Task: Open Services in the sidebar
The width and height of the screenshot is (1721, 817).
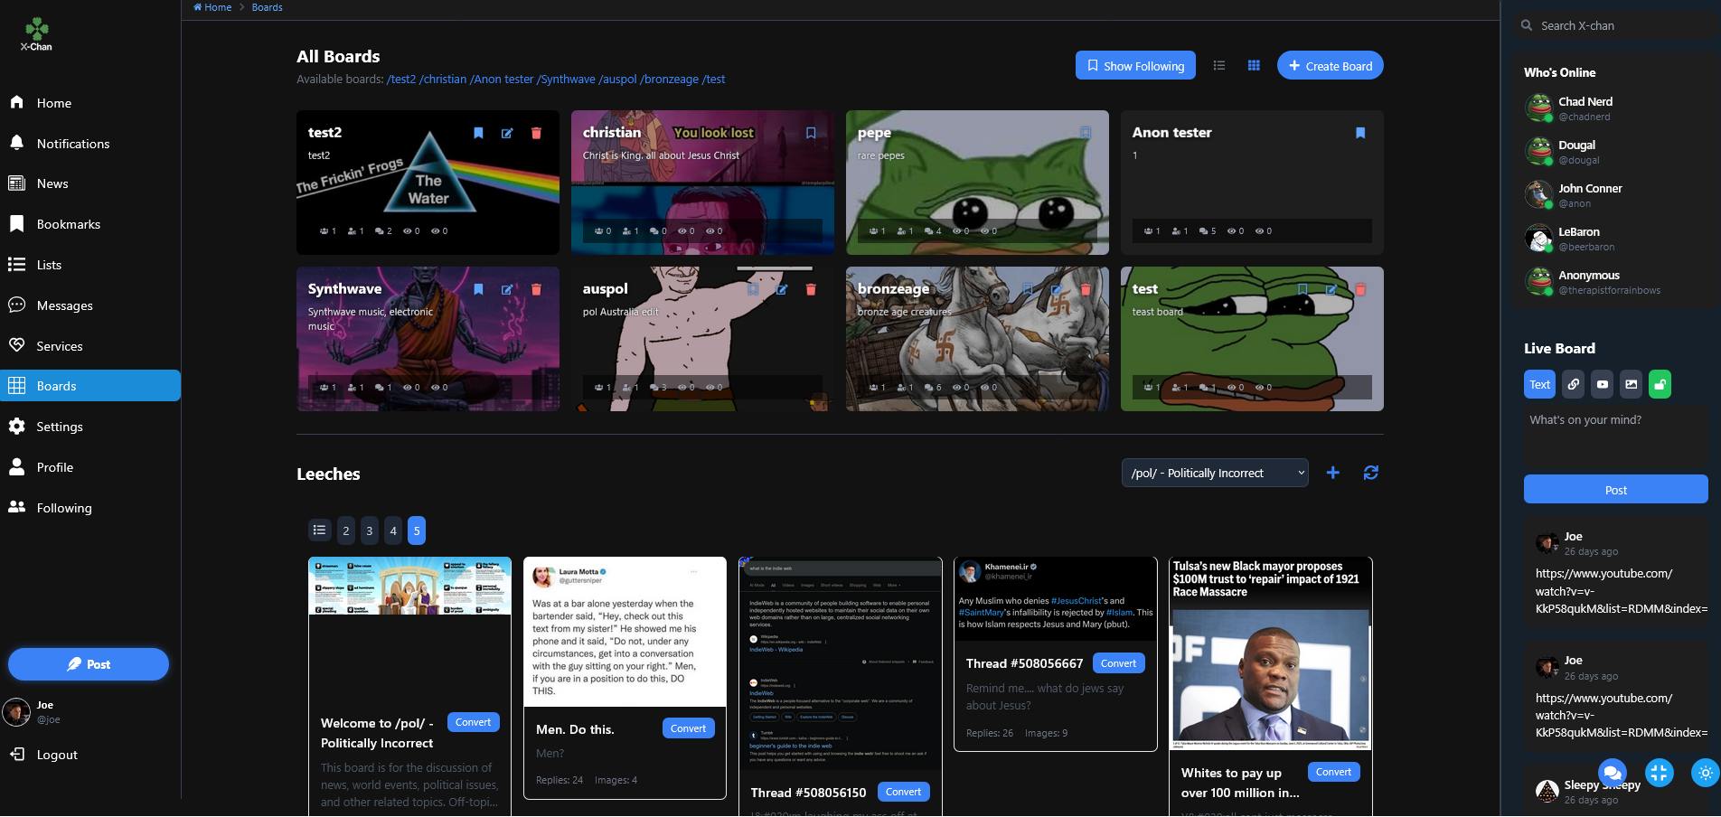Action: 90,346
